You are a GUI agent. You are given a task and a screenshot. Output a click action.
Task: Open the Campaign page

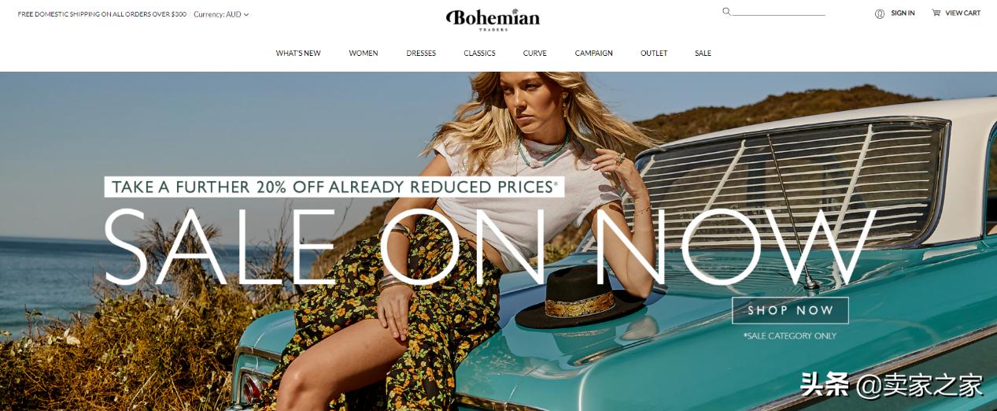point(594,54)
